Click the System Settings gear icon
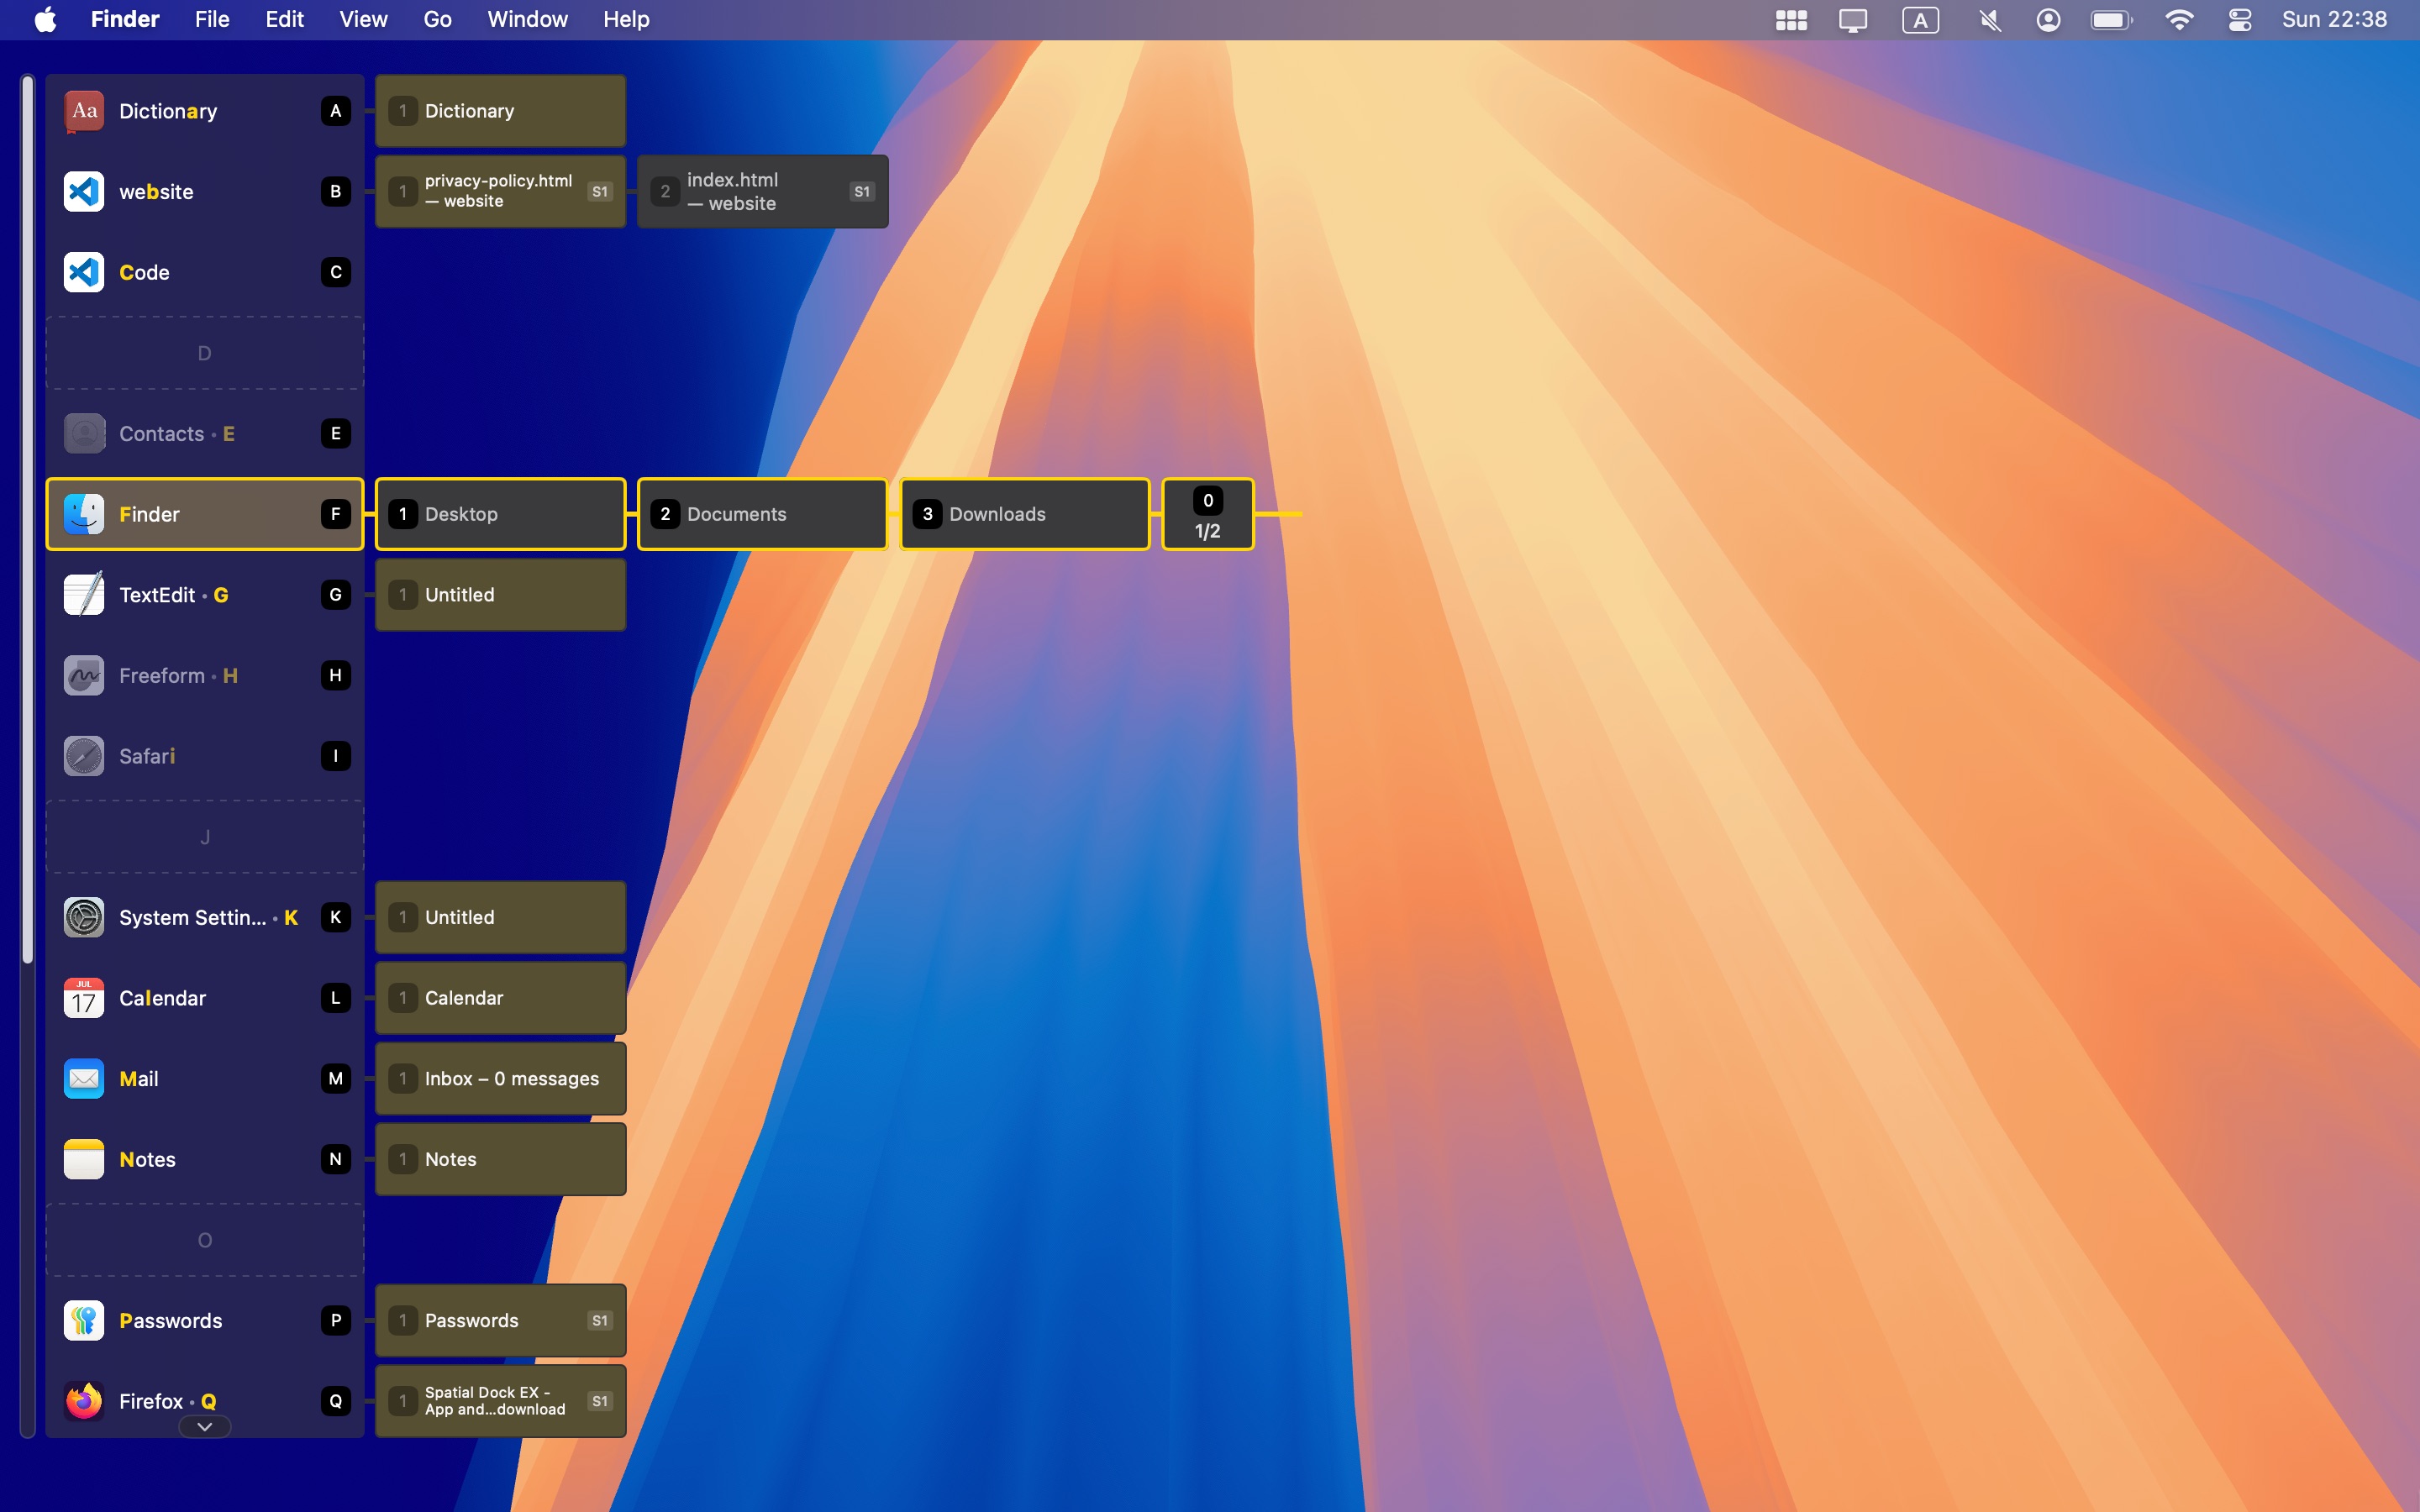 click(84, 917)
